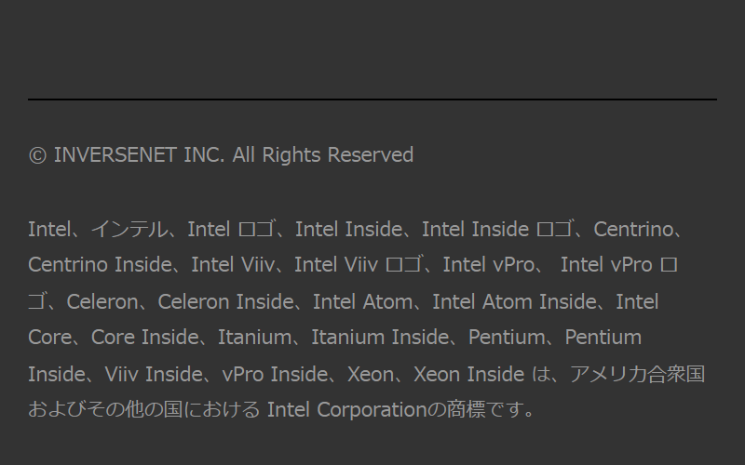Click the "Xeon Inside" trademark name

468,374
